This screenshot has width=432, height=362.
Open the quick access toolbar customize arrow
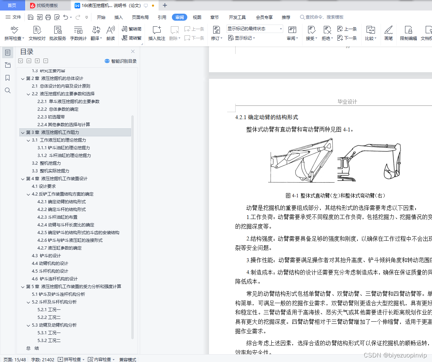[86, 17]
